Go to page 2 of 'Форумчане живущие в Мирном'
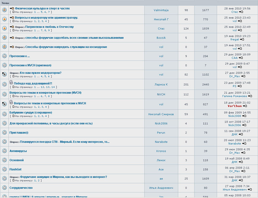 click(39, 181)
